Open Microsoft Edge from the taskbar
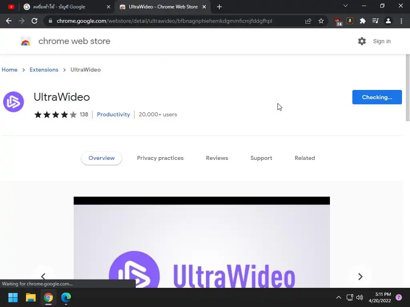Viewport: 410px width, 307px height. pos(66,297)
